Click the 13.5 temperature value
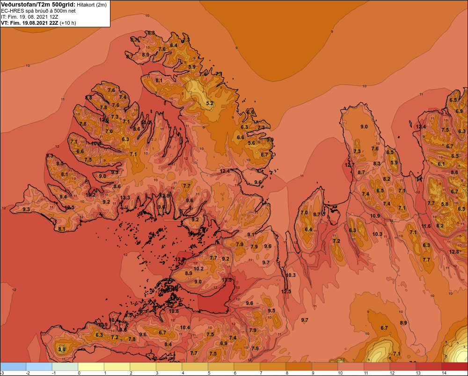This screenshot has width=468, height=376. (x=227, y=280)
